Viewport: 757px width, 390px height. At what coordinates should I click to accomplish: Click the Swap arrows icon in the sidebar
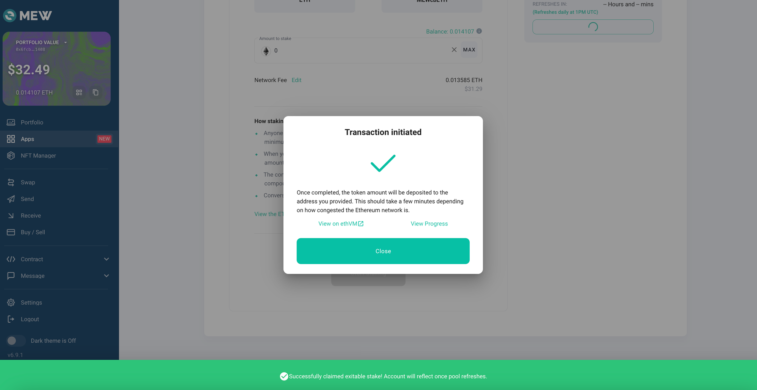click(x=11, y=182)
